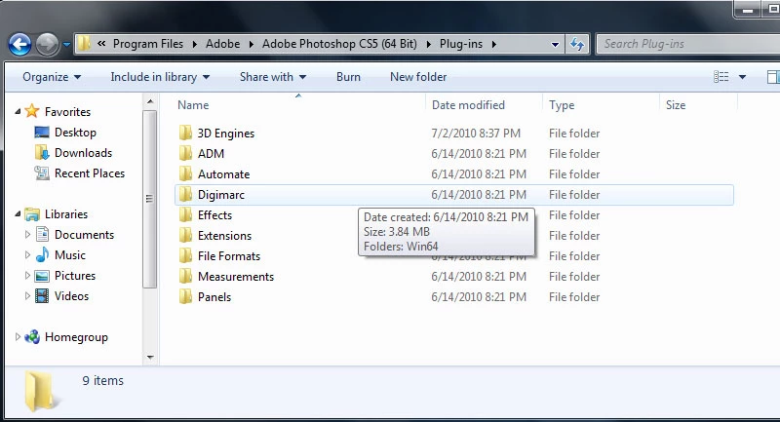
Task: Click the large folder icon in details pane
Action: pyautogui.click(x=41, y=392)
